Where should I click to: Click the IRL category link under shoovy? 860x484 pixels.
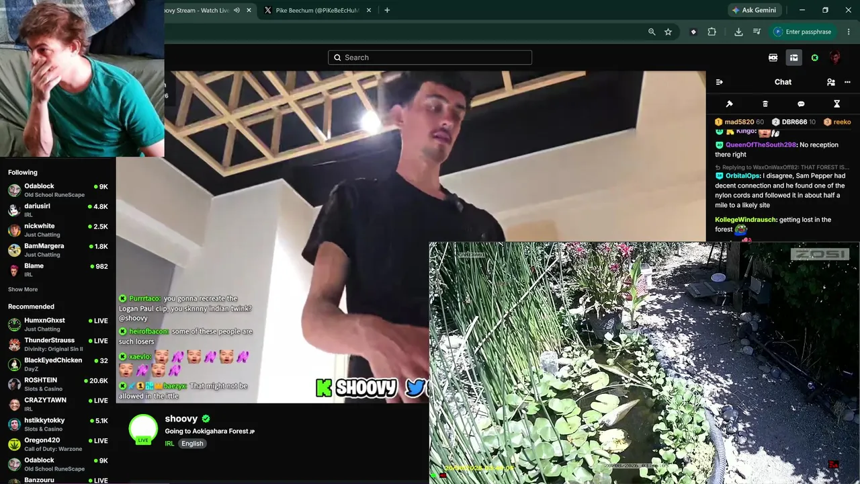[x=169, y=444]
